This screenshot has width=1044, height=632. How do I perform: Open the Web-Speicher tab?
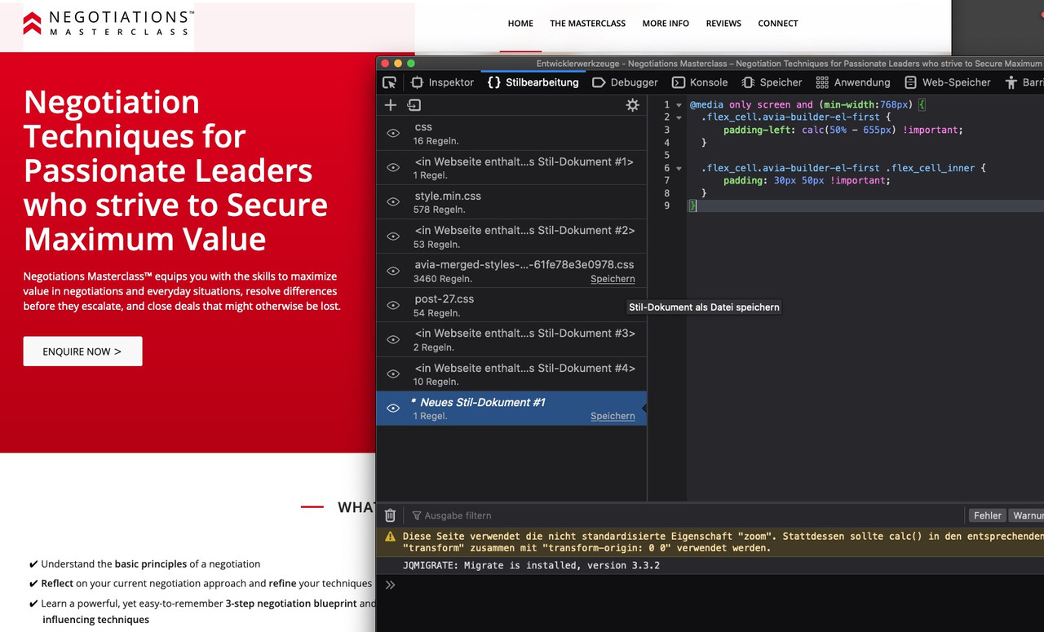coord(947,82)
